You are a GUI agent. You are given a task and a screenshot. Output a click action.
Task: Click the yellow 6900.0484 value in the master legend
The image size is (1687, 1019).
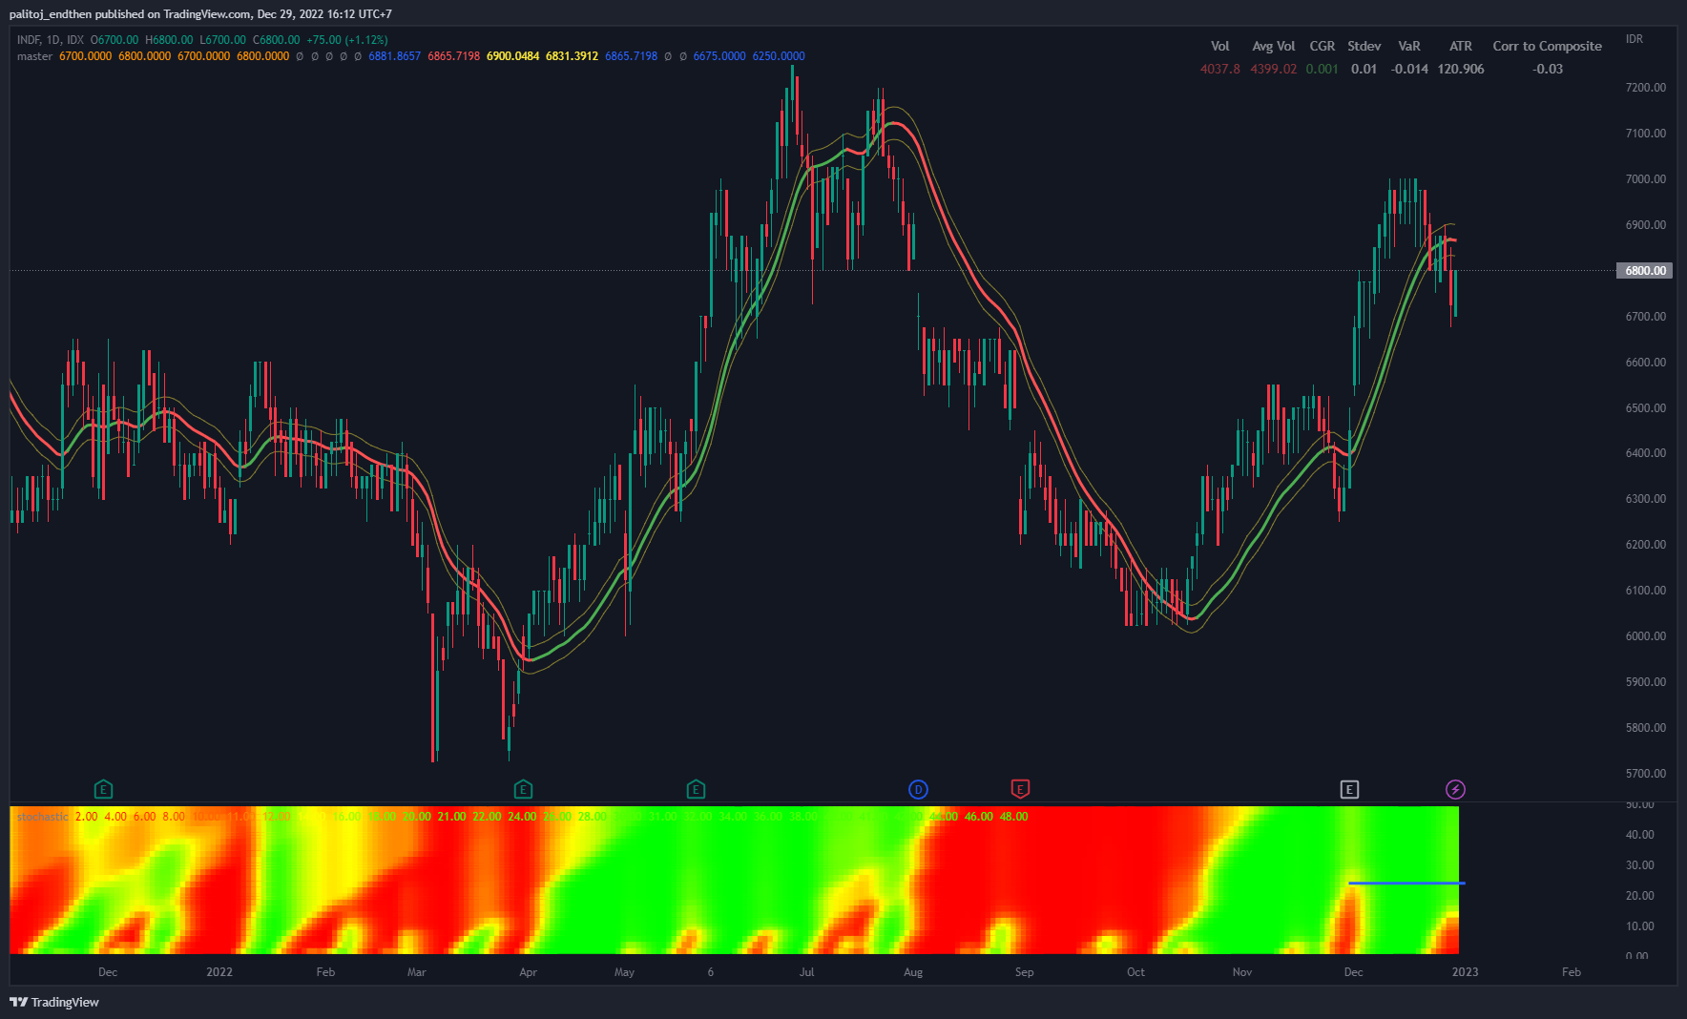pos(512,56)
